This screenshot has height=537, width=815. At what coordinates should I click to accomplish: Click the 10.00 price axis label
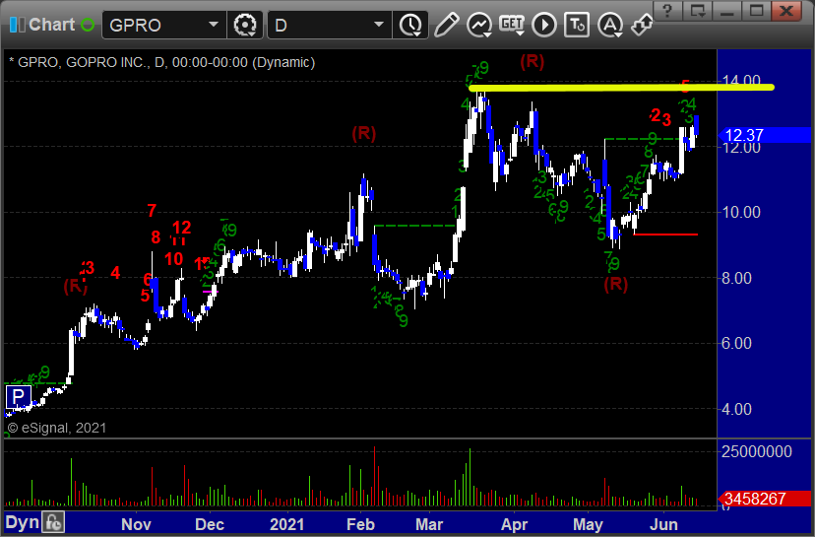pyautogui.click(x=741, y=212)
